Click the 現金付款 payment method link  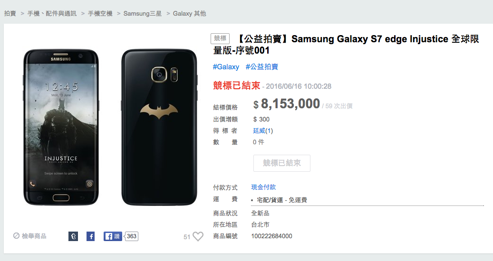[263, 187]
